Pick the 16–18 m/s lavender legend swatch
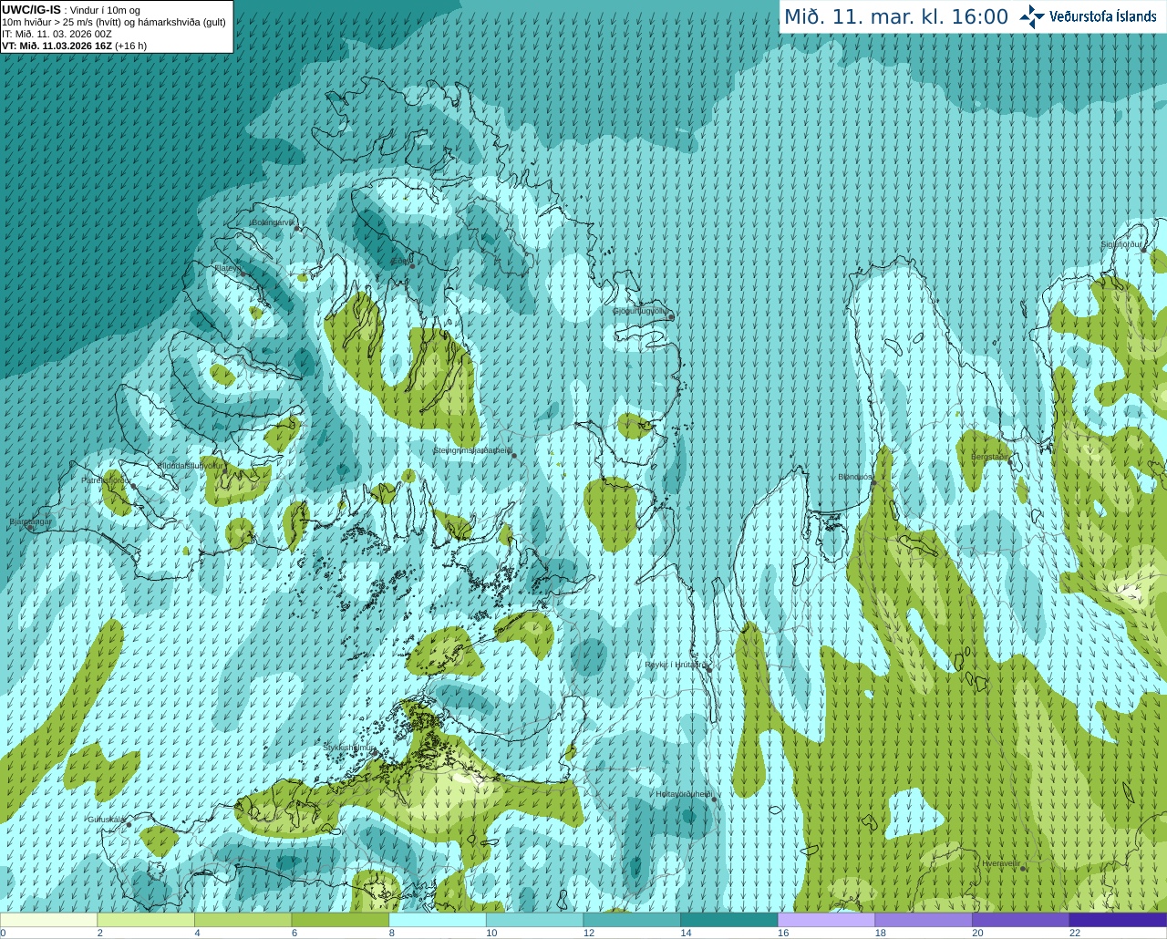Screen dimensions: 1167x939 (826, 920)
